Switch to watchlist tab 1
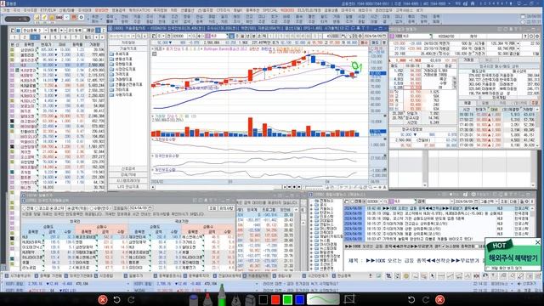This screenshot has height=306, width=544. pyautogui.click(x=14, y=37)
